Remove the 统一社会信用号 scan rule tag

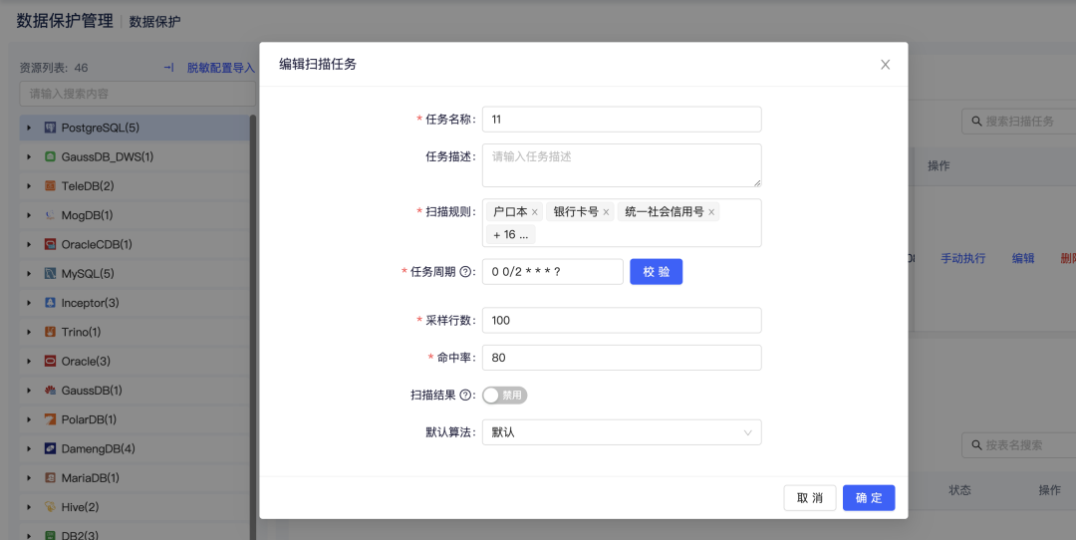[x=711, y=212]
